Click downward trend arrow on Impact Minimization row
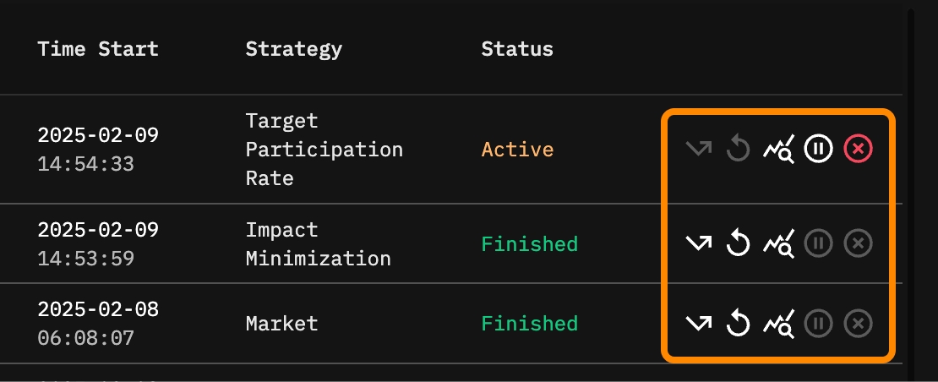This screenshot has height=382, width=938. click(699, 244)
